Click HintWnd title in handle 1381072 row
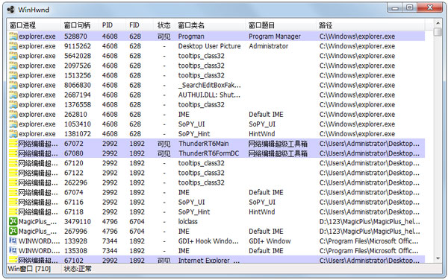The image size is (448, 280). [x=262, y=134]
